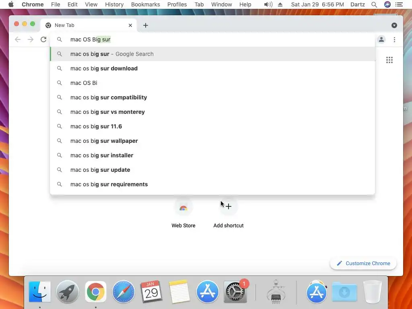Choose suggestion mac os big sur update

212,170
